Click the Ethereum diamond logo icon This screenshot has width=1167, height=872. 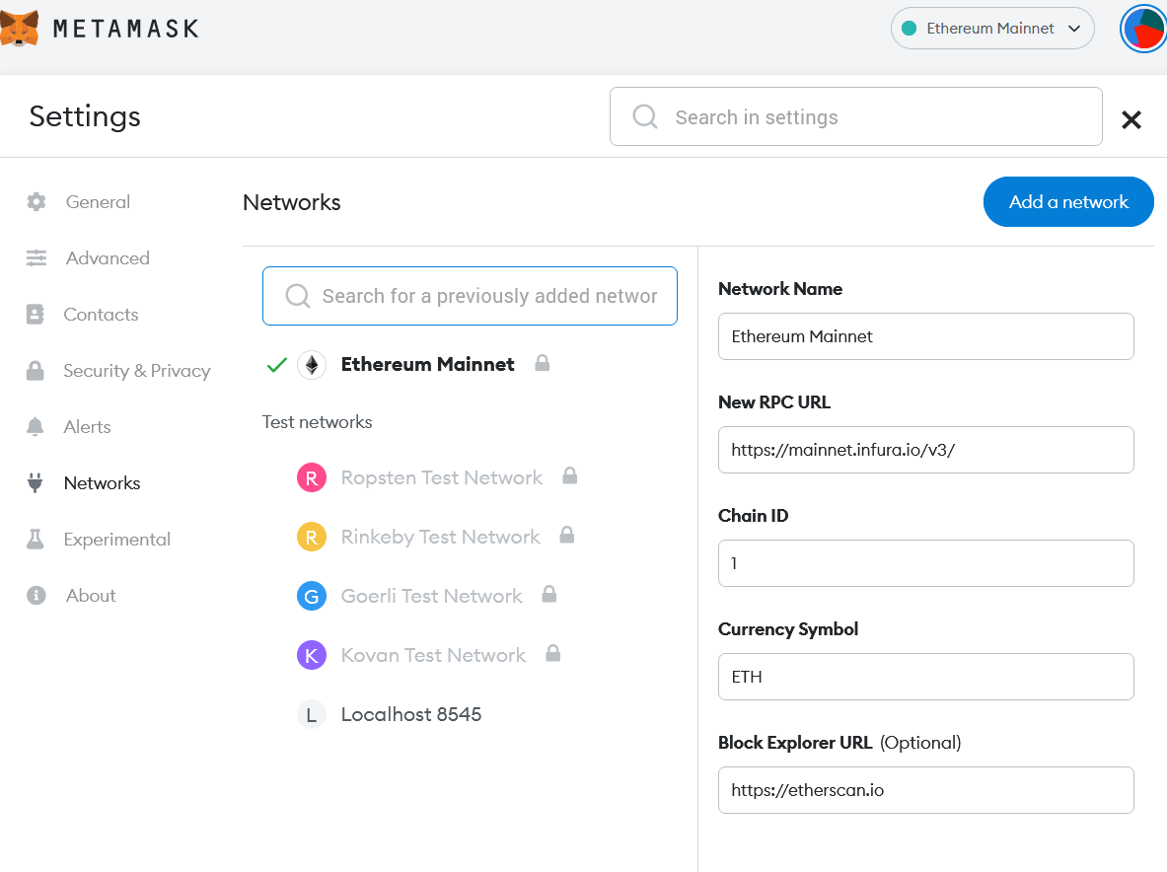click(312, 365)
